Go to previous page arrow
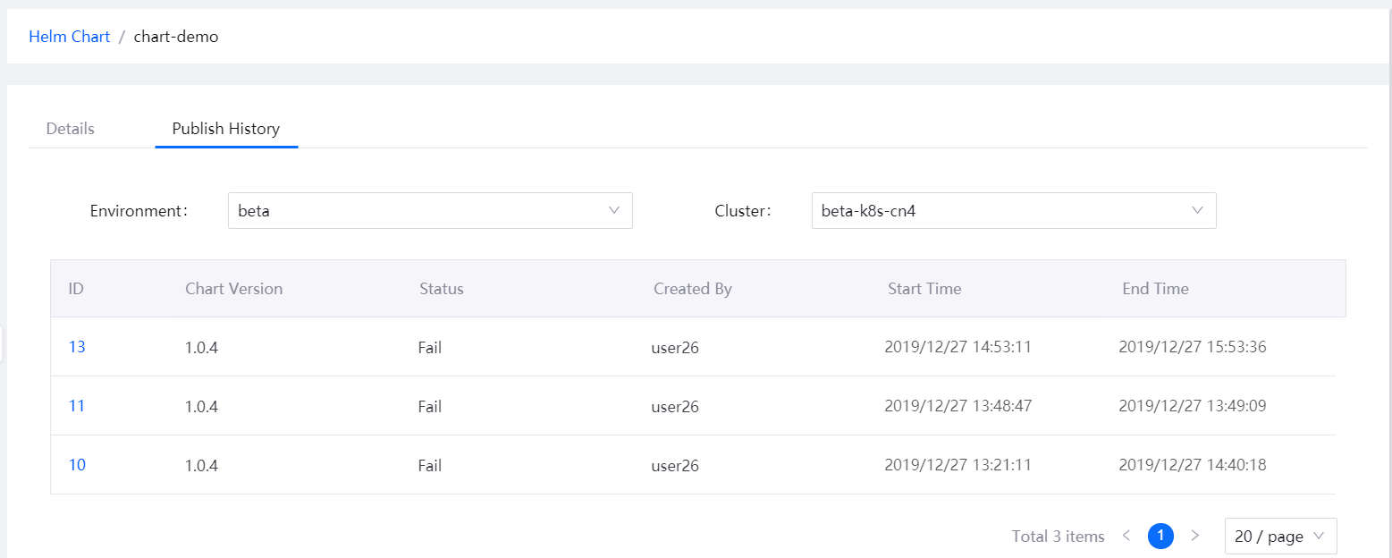Viewport: 1392px width, 558px height. (1126, 536)
